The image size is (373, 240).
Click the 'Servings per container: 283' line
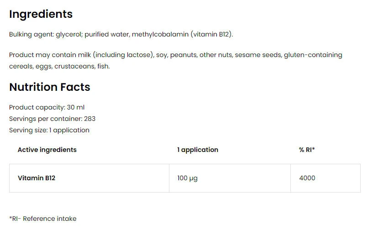tap(52, 119)
